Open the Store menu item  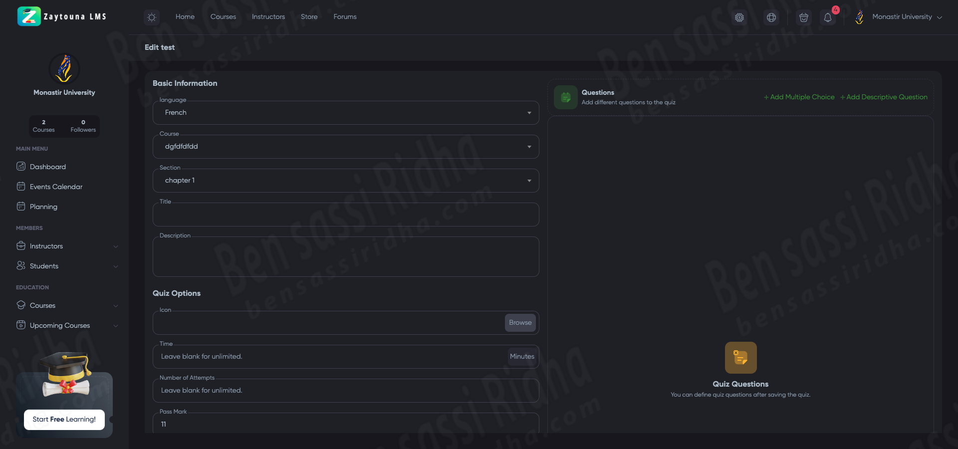(309, 17)
